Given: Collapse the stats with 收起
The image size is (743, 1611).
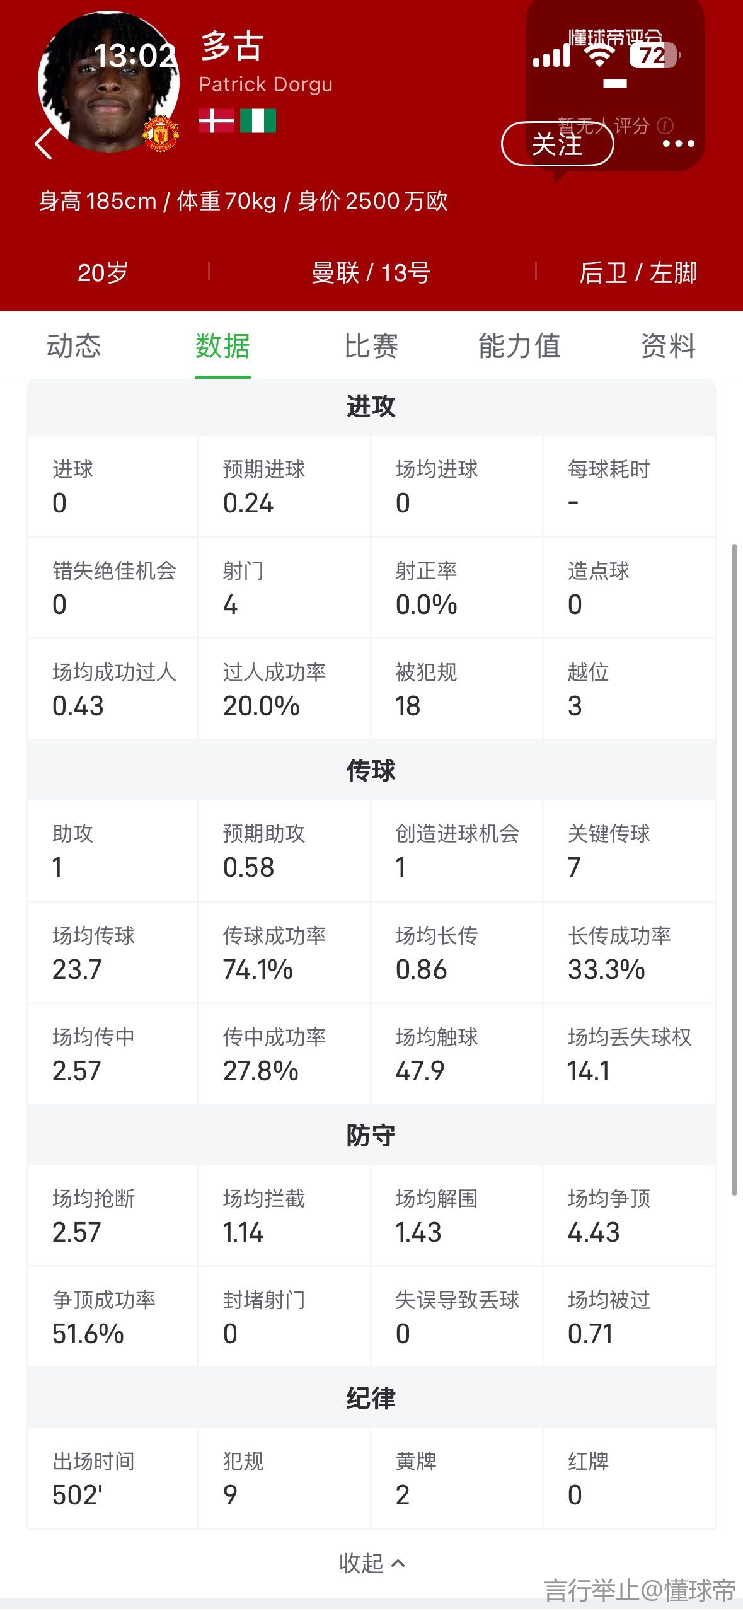Looking at the screenshot, I should tap(371, 1563).
